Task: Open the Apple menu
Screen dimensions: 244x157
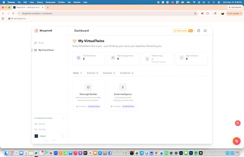Action: click(x=4, y=2)
